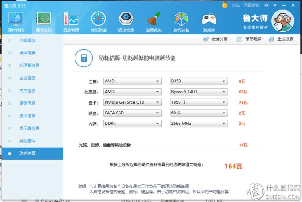302x202 pixels.
Task: Select 功耗估算 in sidebar
Action: 32,154
